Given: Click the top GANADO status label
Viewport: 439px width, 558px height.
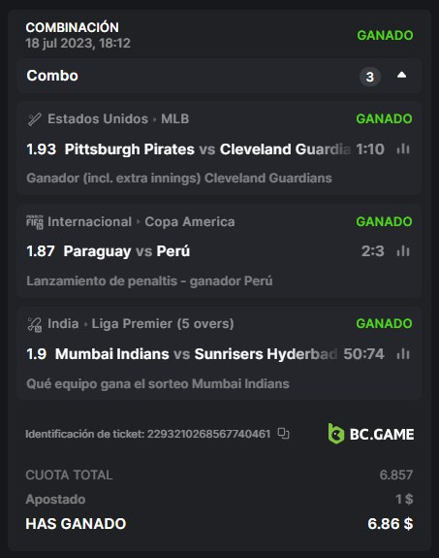Looking at the screenshot, I should pos(385,35).
